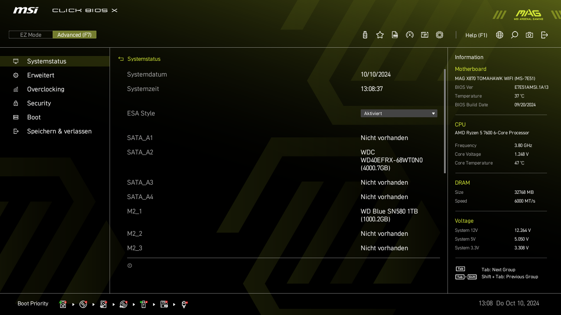Click the settings list vertical scrollbar

pos(445,121)
